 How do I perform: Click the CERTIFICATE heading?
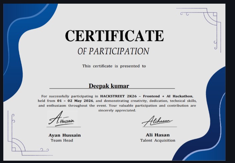tap(115, 36)
